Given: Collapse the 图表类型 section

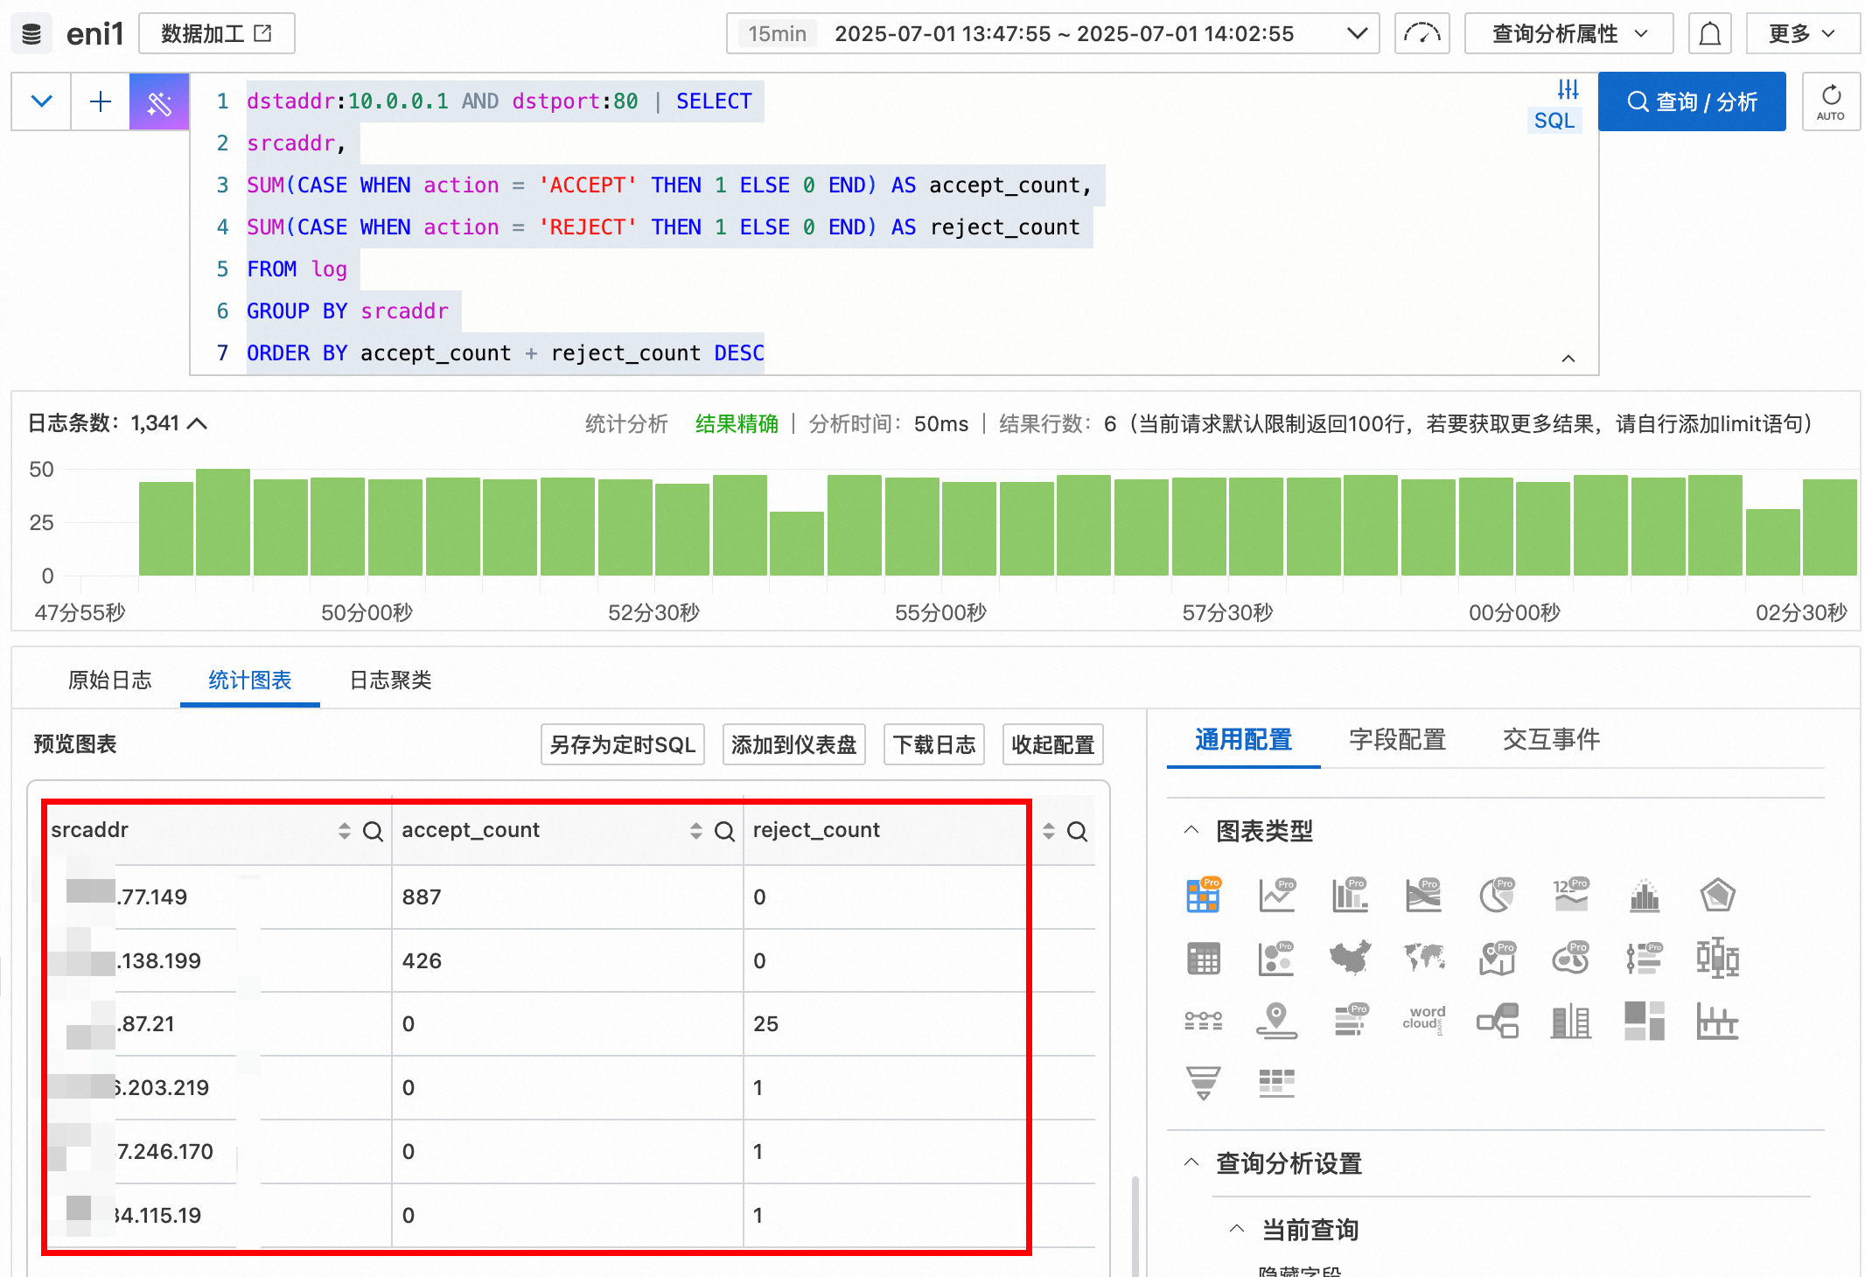Looking at the screenshot, I should click(x=1191, y=829).
